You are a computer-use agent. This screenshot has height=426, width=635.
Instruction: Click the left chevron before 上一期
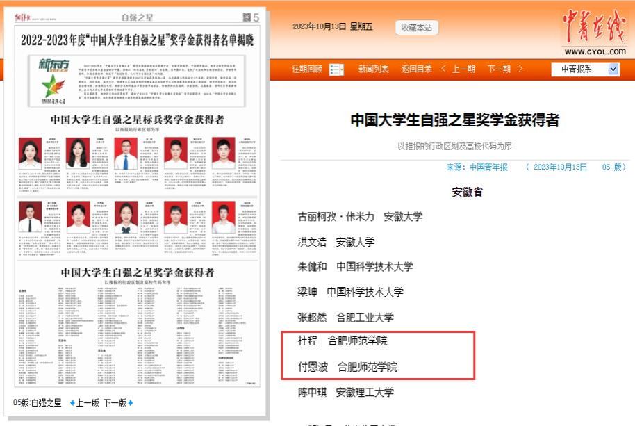[x=443, y=69]
